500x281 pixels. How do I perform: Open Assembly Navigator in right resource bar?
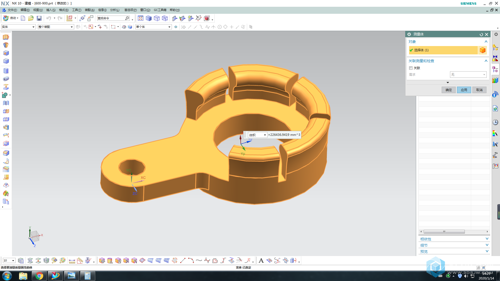495,48
